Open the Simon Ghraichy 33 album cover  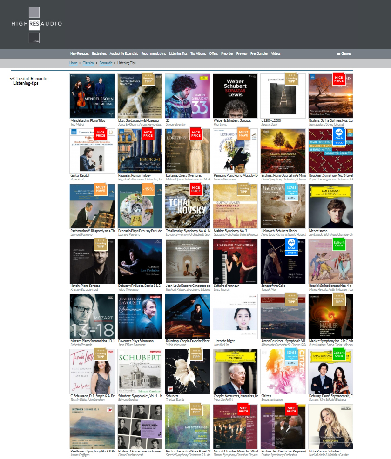[x=187, y=96]
